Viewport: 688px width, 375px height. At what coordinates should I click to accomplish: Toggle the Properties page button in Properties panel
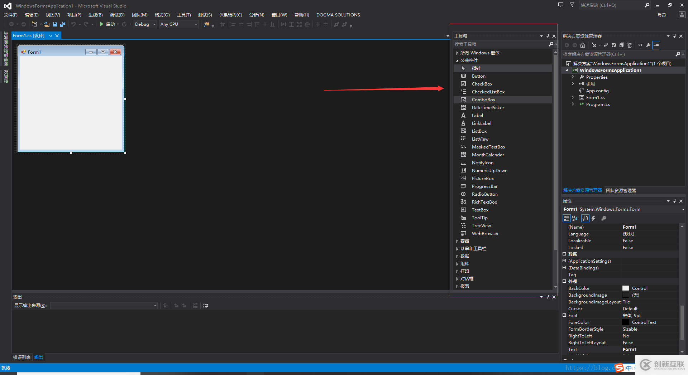coord(585,218)
